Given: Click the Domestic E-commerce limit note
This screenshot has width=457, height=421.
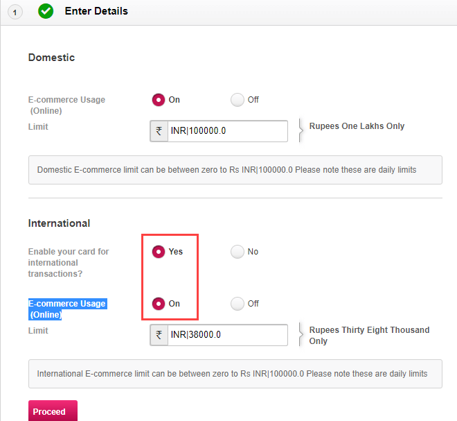Looking at the screenshot, I should point(235,170).
